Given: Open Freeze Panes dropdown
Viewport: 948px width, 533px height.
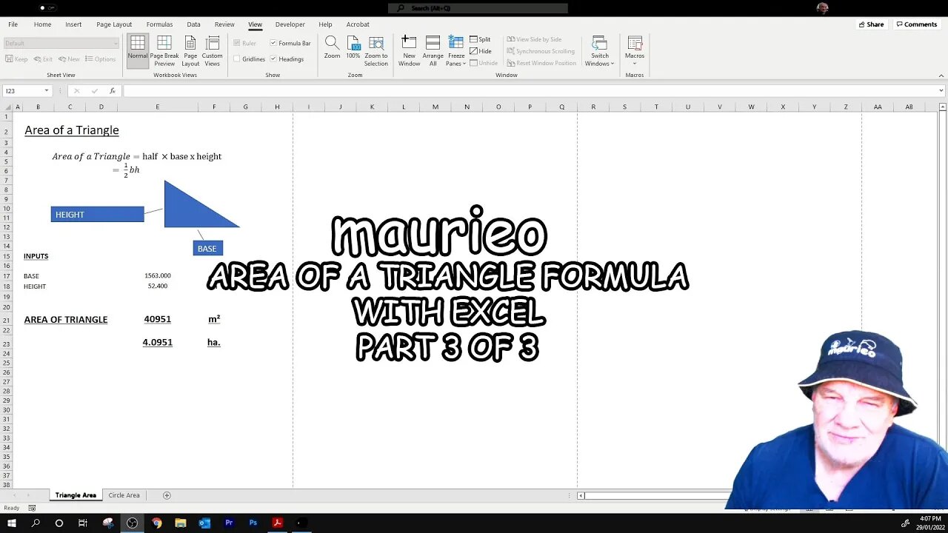Looking at the screenshot, I should coord(456,51).
